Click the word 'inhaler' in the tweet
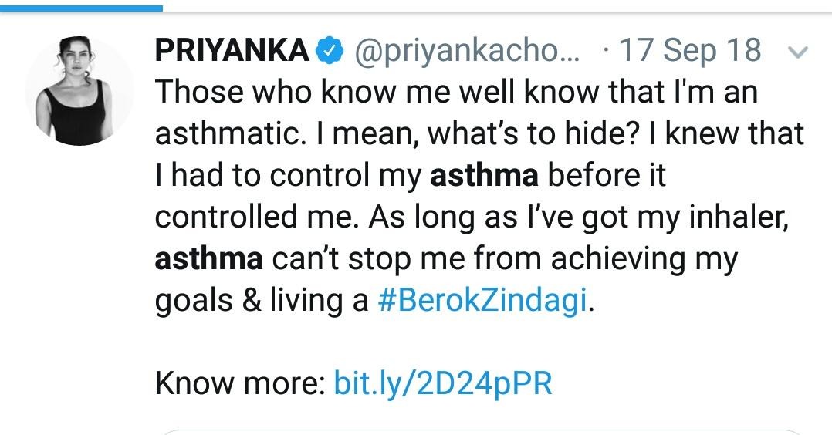Viewport: 832px width, 435px height. coord(741,218)
